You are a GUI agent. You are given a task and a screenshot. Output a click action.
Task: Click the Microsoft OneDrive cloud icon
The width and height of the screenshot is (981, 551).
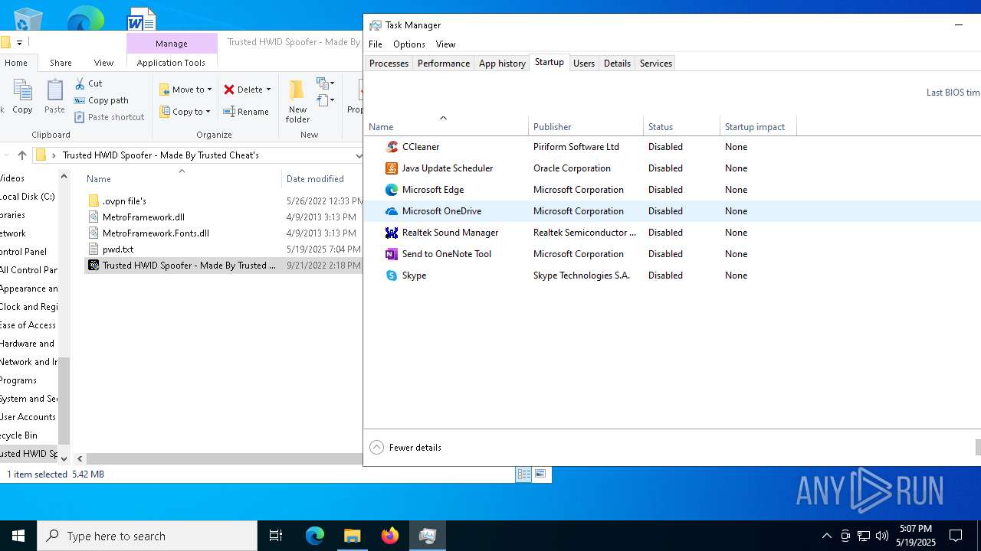pos(392,211)
